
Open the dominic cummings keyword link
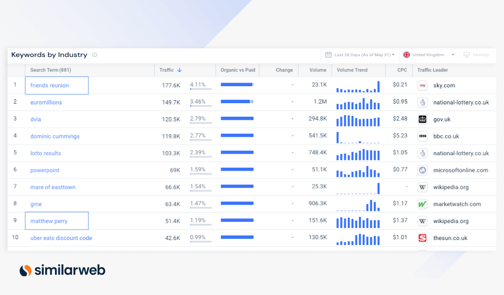55,136
